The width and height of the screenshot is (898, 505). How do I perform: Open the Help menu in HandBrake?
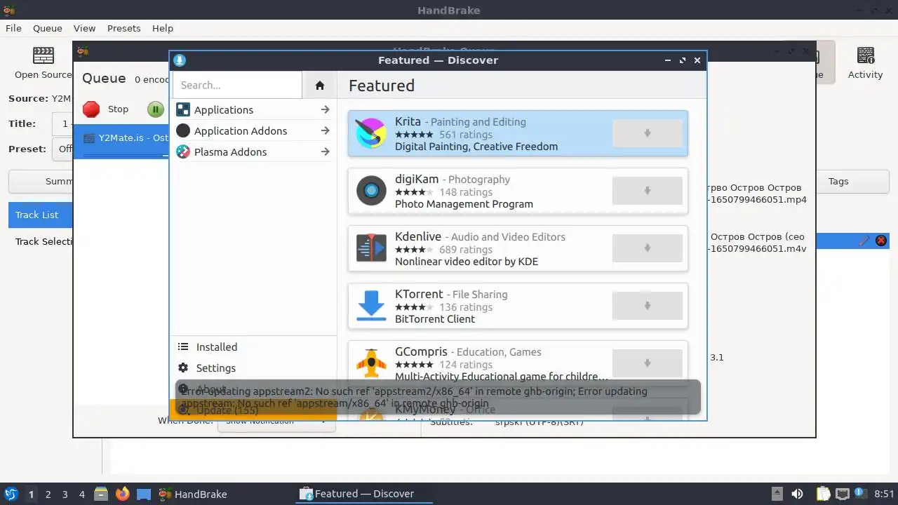[163, 28]
